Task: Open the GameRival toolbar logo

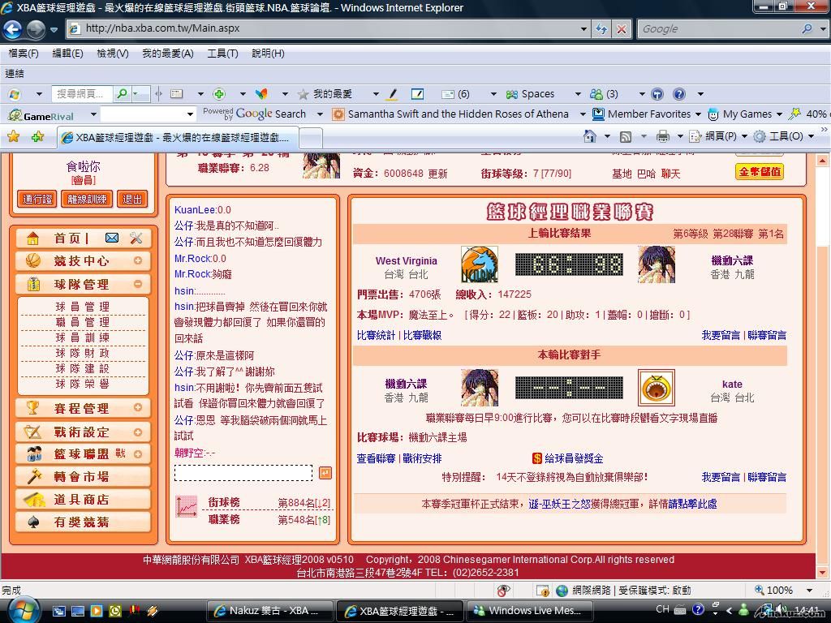Action: point(42,114)
